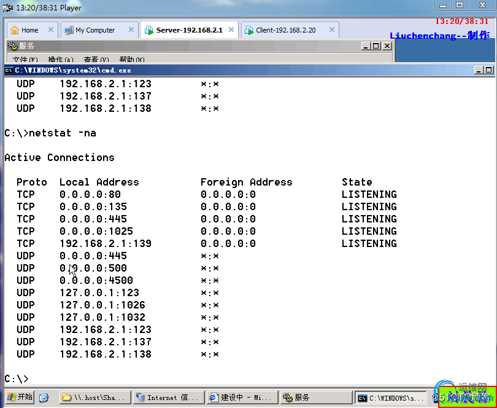Click the 'Proto' column header
Image resolution: width=497 pixels, height=408 pixels.
(x=32, y=182)
